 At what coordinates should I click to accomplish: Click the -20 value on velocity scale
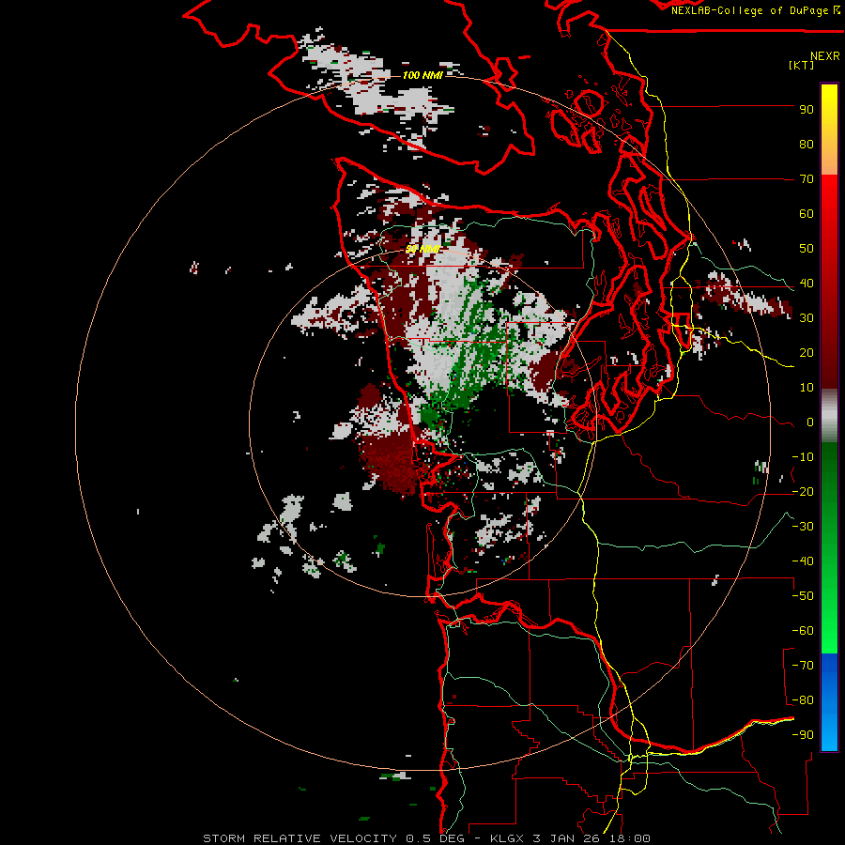click(x=803, y=491)
